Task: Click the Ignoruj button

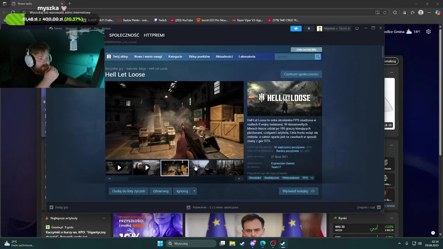Action: point(182,191)
